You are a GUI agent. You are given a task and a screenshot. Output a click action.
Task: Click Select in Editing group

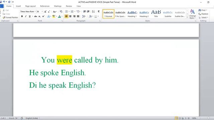pos(203,18)
